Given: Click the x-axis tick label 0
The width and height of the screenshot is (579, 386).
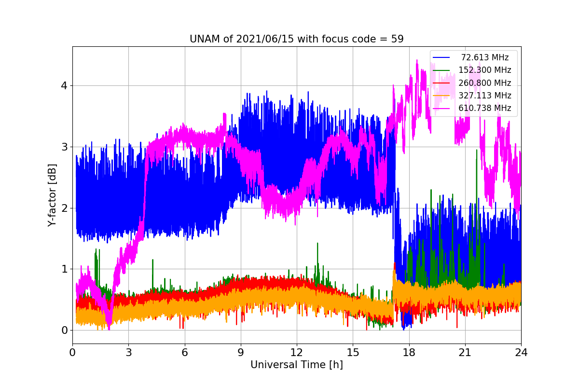Looking at the screenshot, I should click(72, 352).
